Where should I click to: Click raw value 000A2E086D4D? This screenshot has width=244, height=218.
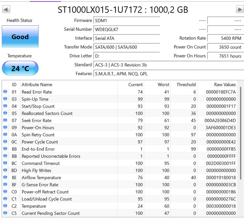point(220,121)
